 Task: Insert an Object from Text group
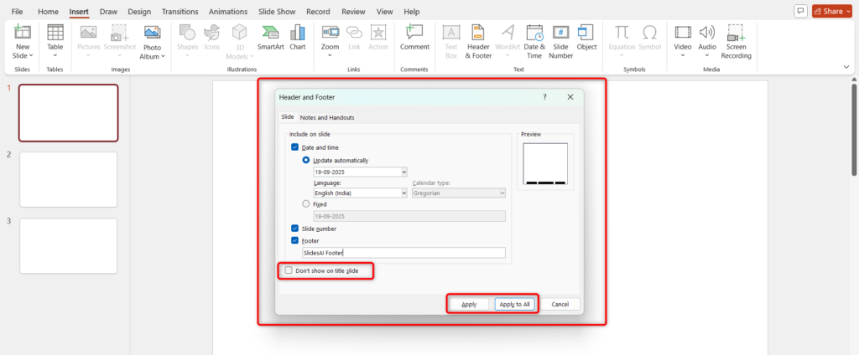pyautogui.click(x=586, y=38)
